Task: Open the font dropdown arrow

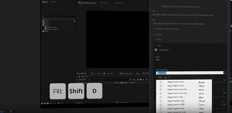Action: [225, 73]
